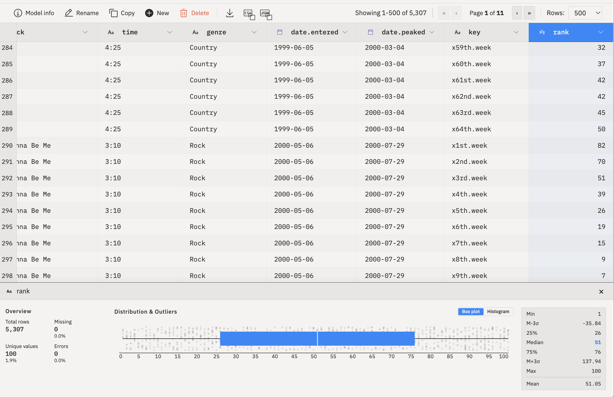Close the rank statistics panel
The height and width of the screenshot is (397, 614).
click(x=601, y=292)
